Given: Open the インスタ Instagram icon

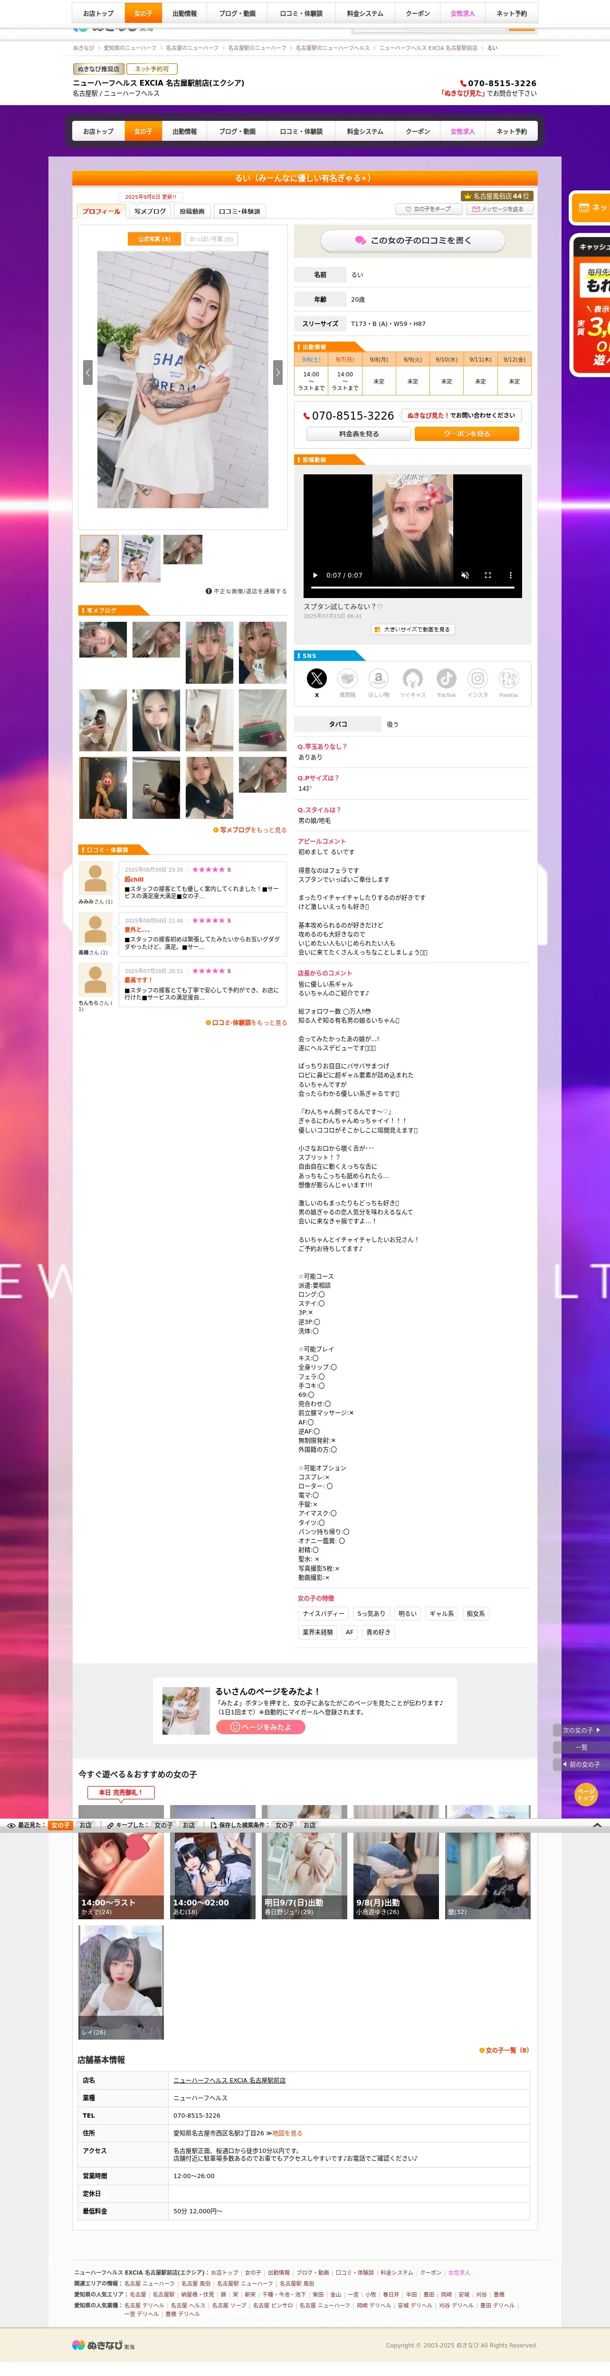Looking at the screenshot, I should click(477, 679).
